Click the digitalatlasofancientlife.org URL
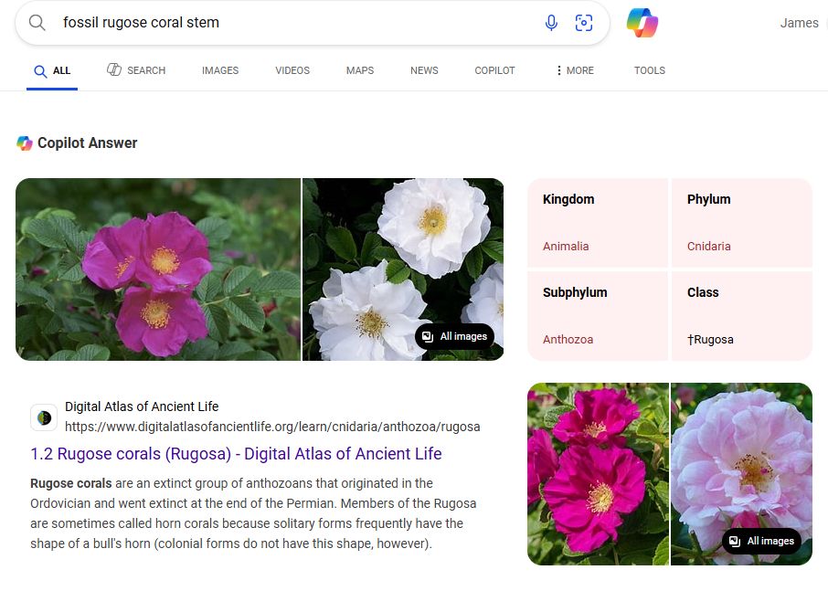The height and width of the screenshot is (591, 828). [x=272, y=427]
